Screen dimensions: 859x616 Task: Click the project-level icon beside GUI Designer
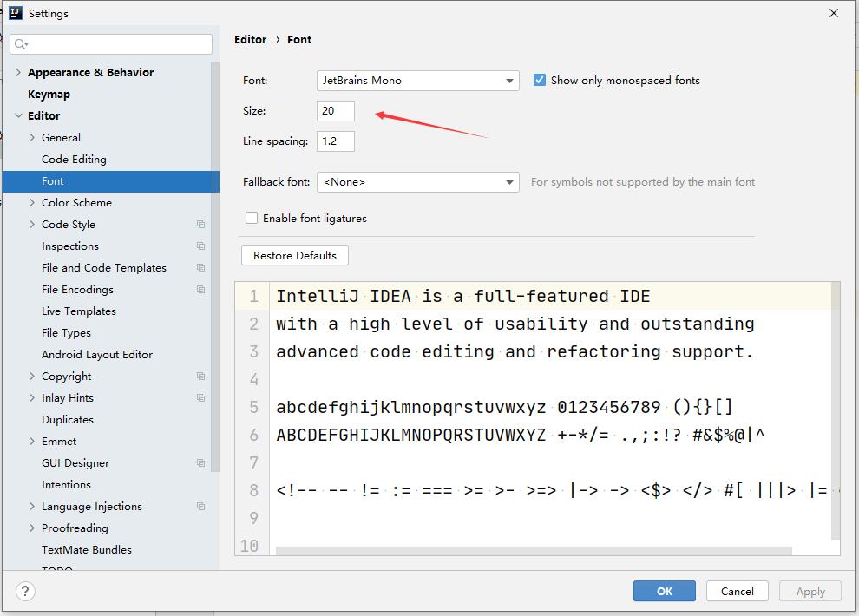pyautogui.click(x=201, y=463)
